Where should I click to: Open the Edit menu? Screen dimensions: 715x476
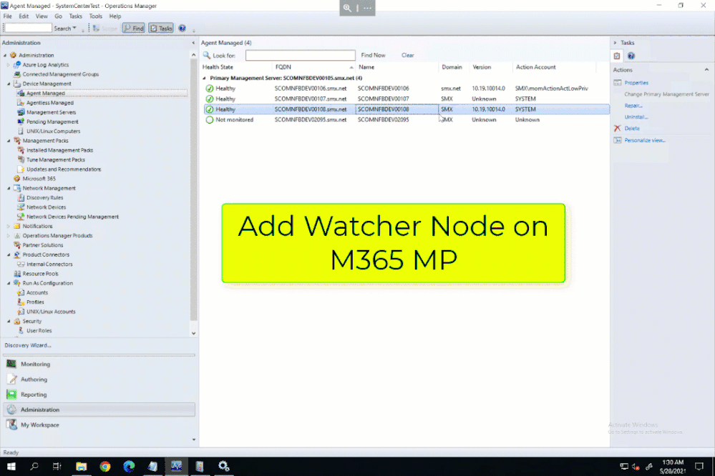(24, 16)
